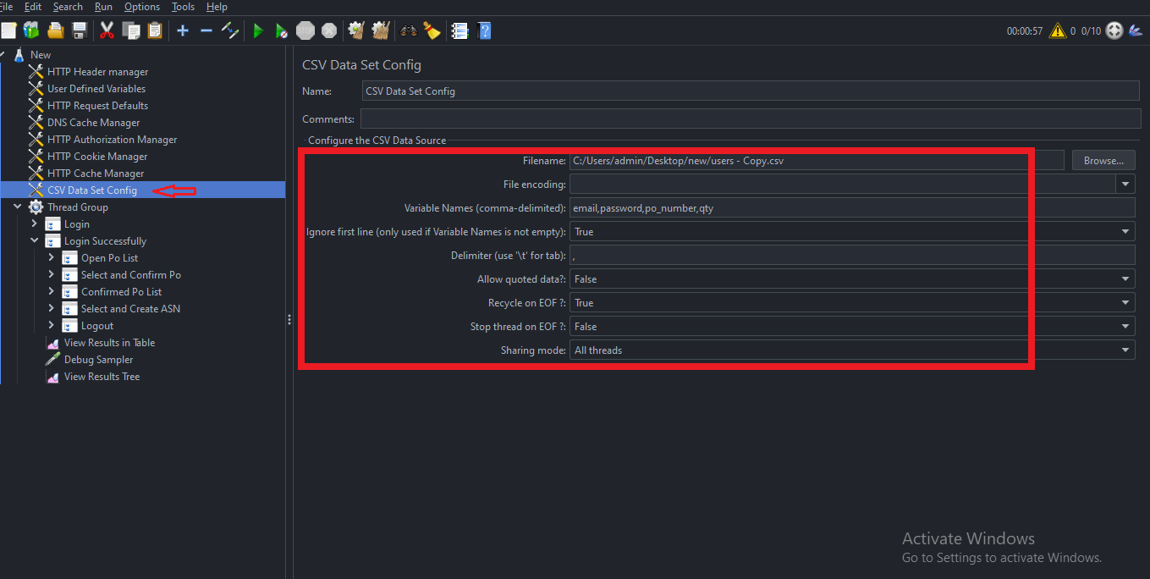Open the Help menu
The image size is (1150, 579).
pos(217,7)
